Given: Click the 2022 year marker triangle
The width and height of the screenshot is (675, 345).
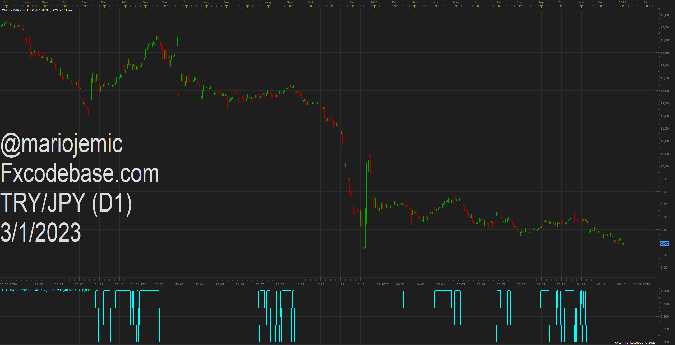Looking at the screenshot, I should (374, 6).
